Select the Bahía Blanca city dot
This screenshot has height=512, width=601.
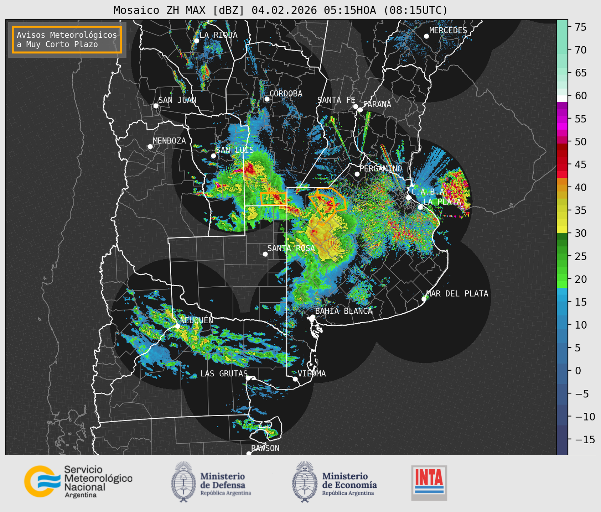(312, 317)
